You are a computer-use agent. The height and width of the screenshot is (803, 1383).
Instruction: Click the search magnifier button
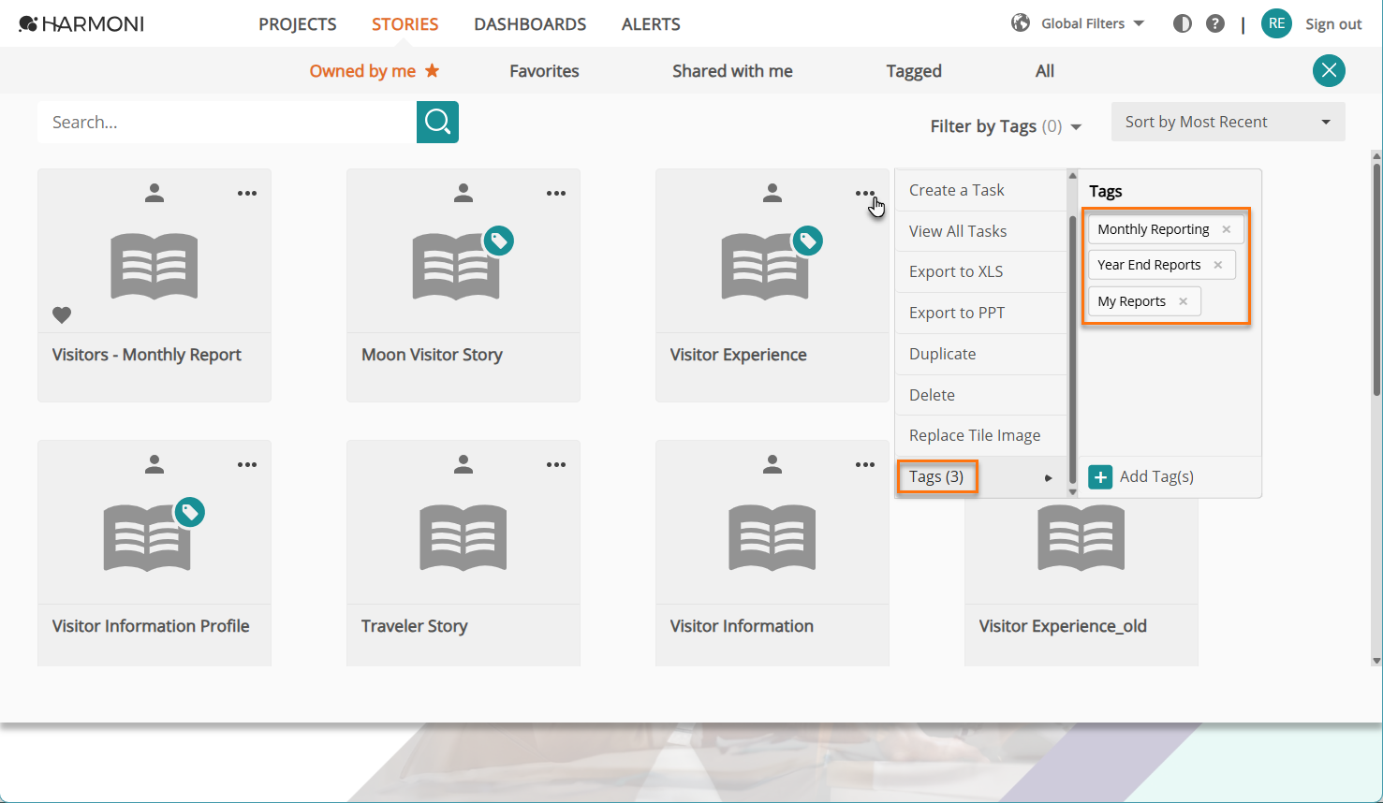click(x=437, y=122)
